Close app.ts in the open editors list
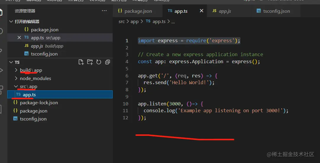The image size is (320, 163). [19, 38]
